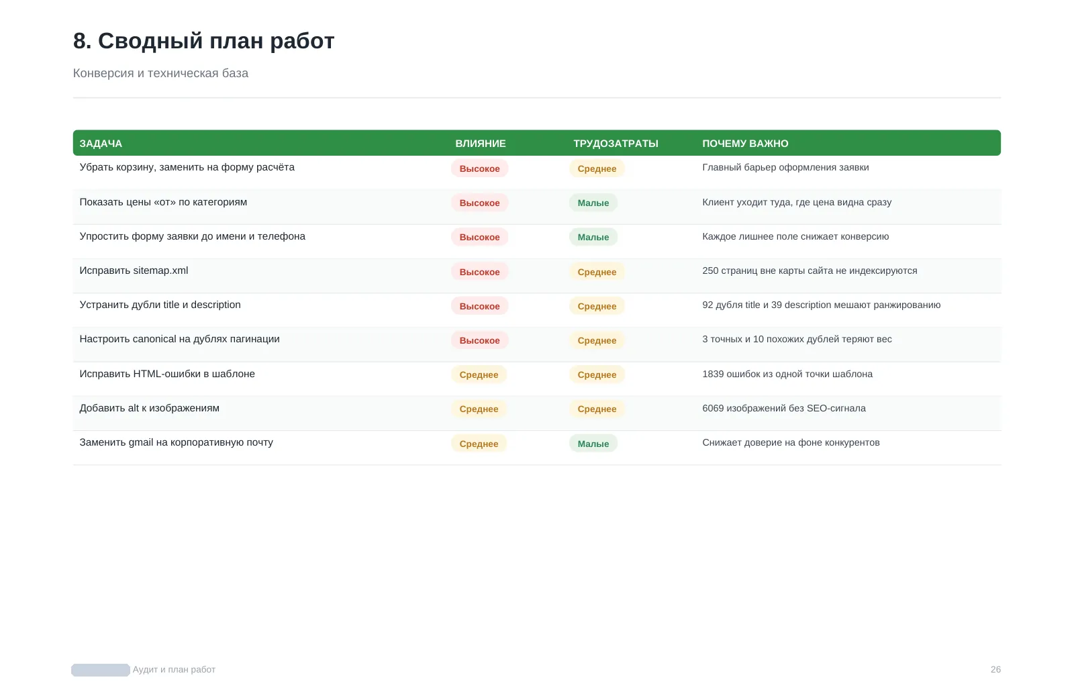This screenshot has width=1074, height=698.
Task: Click subtitle 'Конверсия и техническая база'
Action: (160, 73)
